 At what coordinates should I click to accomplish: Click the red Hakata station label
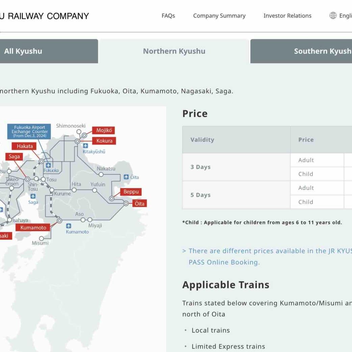25,146
